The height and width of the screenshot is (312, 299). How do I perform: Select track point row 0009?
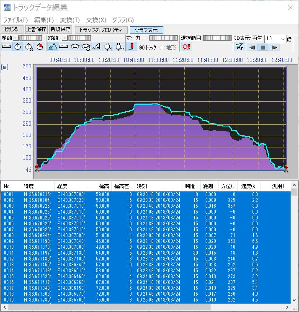pos(146,241)
